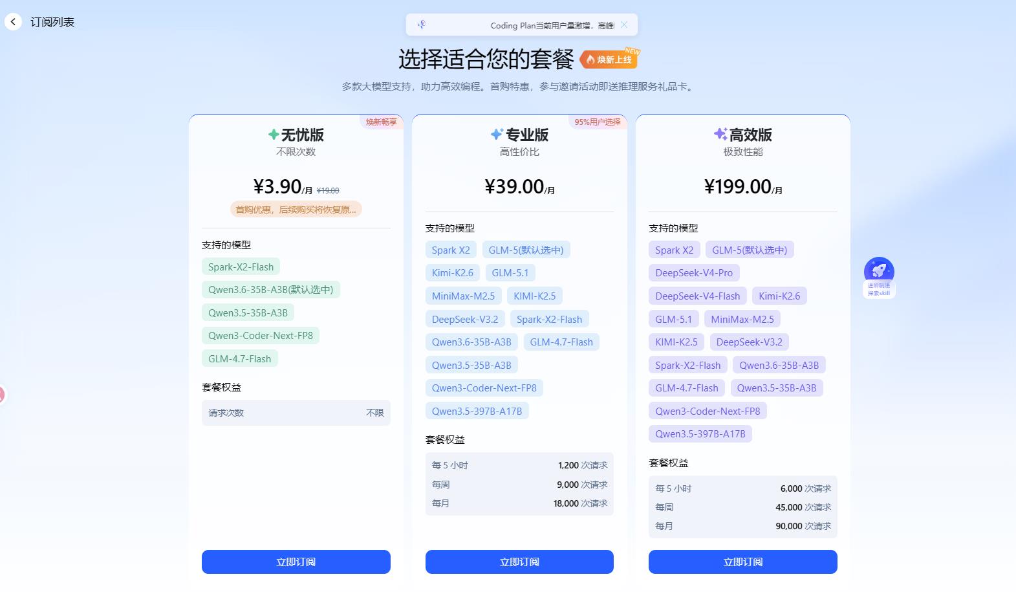Image resolution: width=1016 pixels, height=592 pixels.
Task: Click the 95%用户选择 corner tag on 专业版
Action: (598, 122)
